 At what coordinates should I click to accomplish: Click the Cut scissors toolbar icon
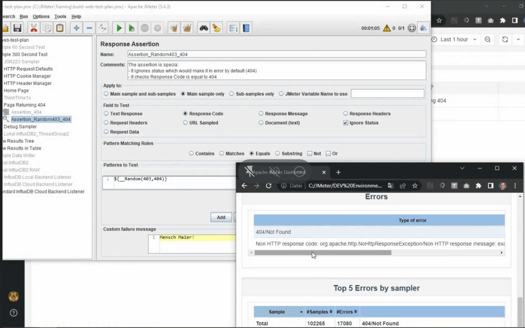[x=34, y=28]
